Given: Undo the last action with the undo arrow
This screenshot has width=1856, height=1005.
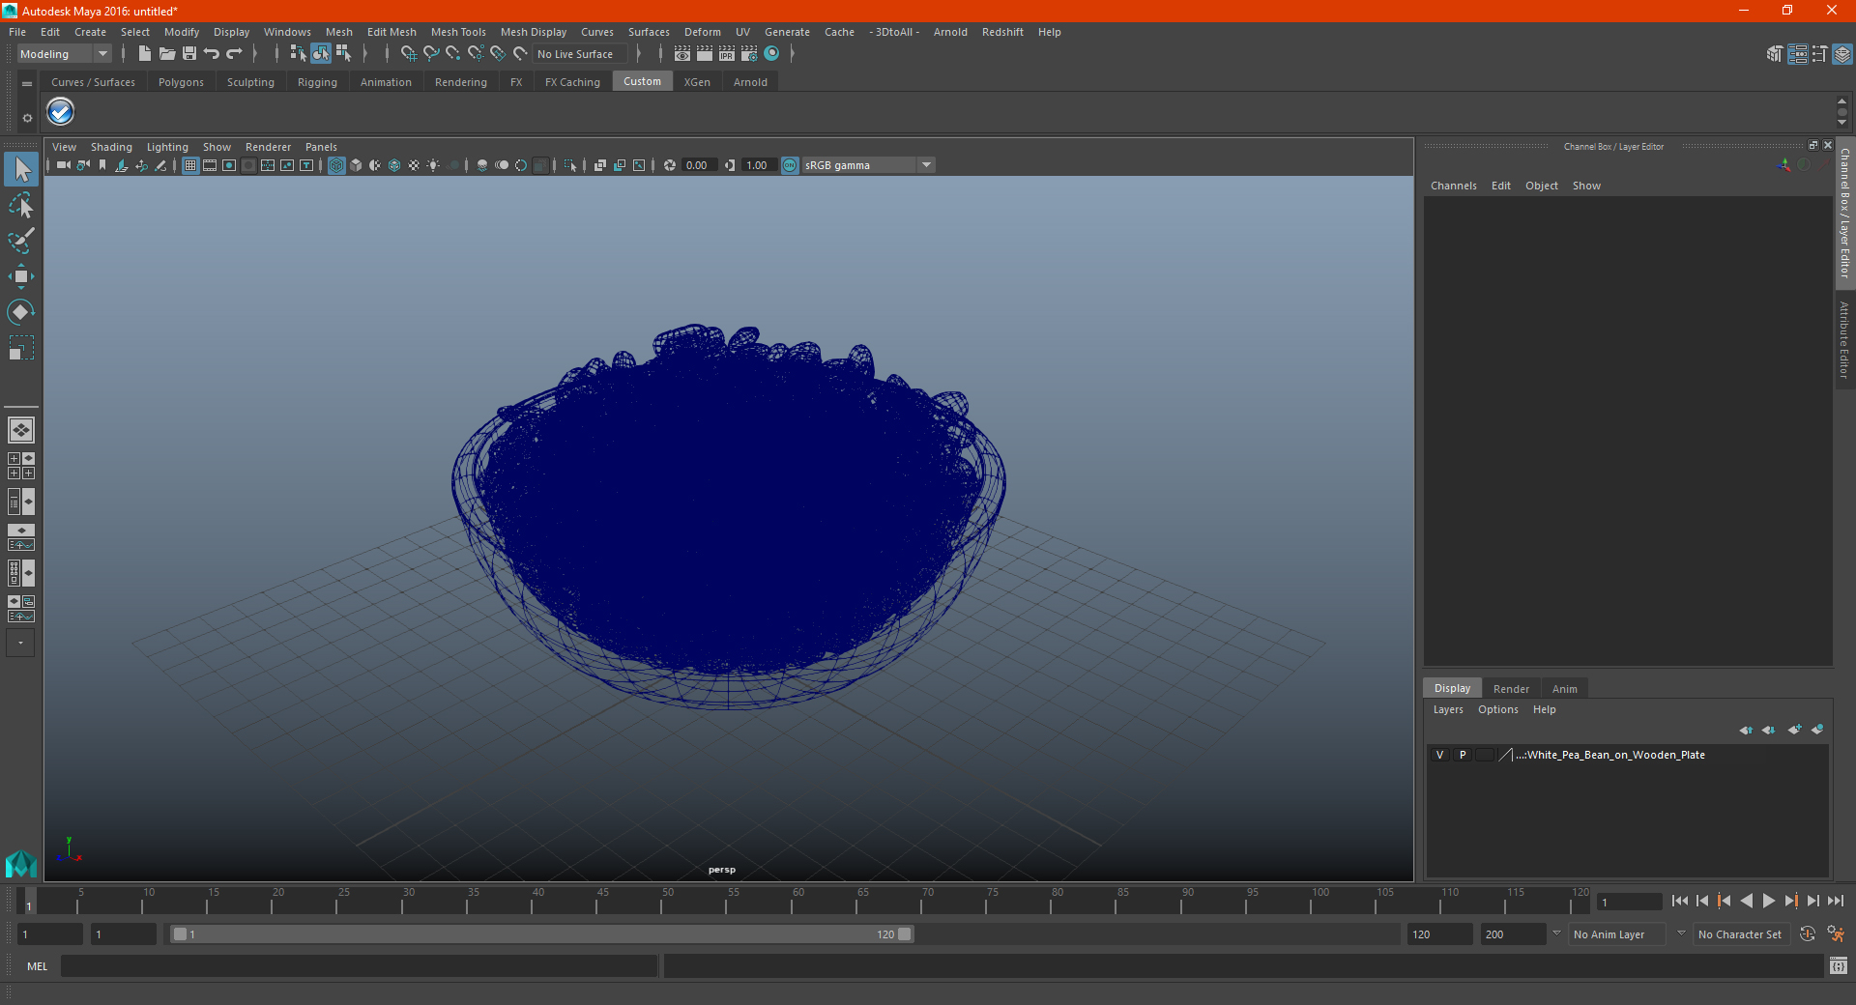Looking at the screenshot, I should pyautogui.click(x=212, y=54).
